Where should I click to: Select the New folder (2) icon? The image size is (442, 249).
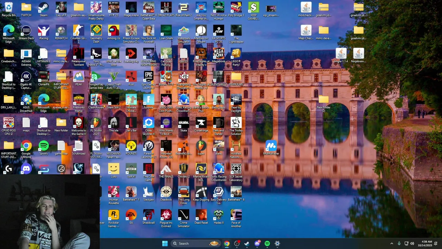tap(324, 103)
